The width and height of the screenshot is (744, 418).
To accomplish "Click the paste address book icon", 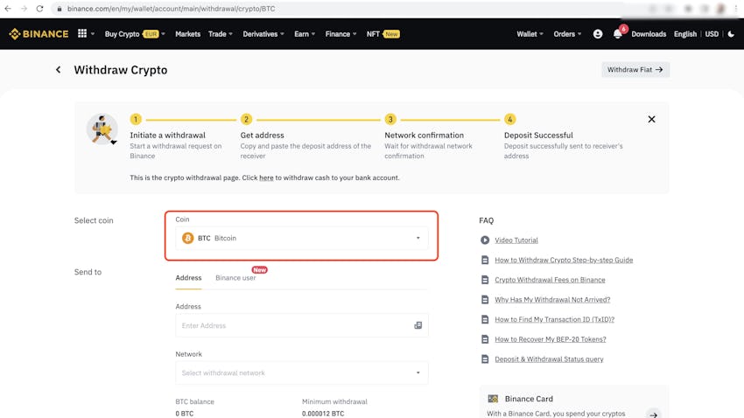I will pyautogui.click(x=418, y=325).
